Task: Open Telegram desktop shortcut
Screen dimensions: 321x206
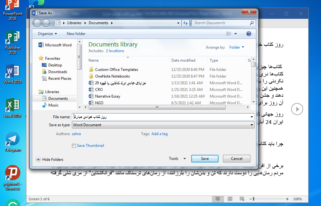Action: (13, 142)
